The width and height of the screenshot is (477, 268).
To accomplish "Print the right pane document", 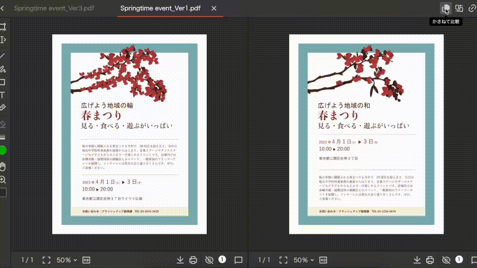I will click(430, 260).
